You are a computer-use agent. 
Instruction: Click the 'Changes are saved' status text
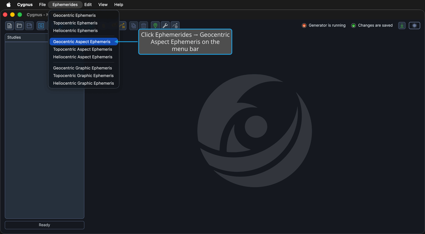coord(375,25)
